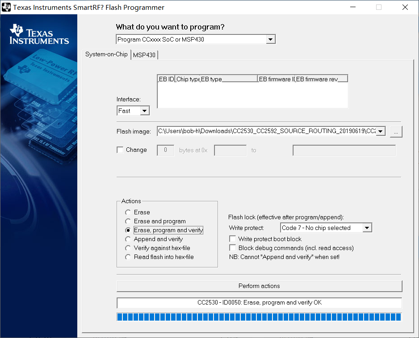Enable the Change bytes checkbox
This screenshot has height=338, width=419.
(x=120, y=150)
